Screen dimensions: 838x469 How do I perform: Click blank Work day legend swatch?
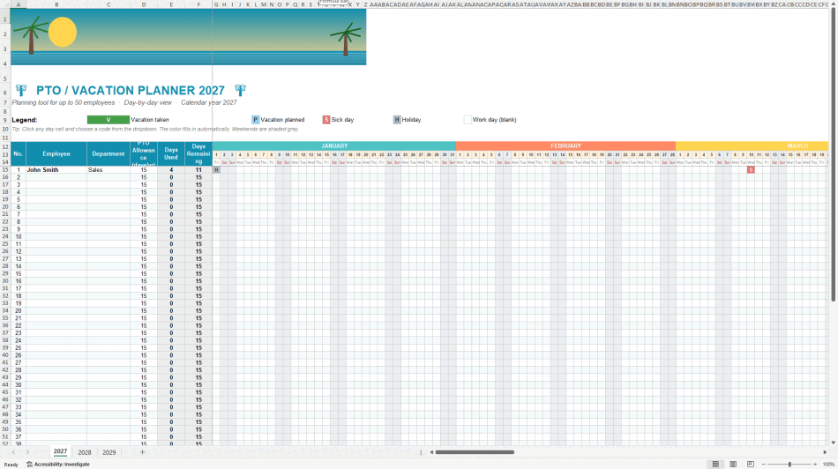click(x=468, y=120)
